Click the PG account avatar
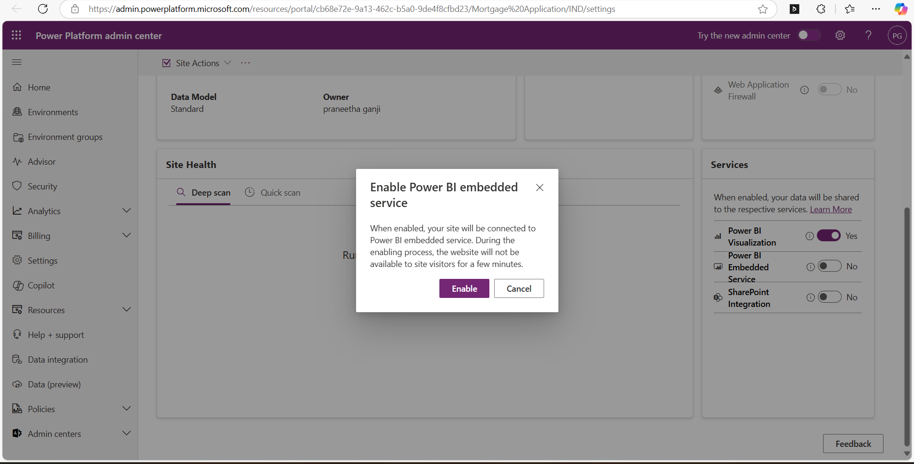This screenshot has height=464, width=914. [897, 36]
